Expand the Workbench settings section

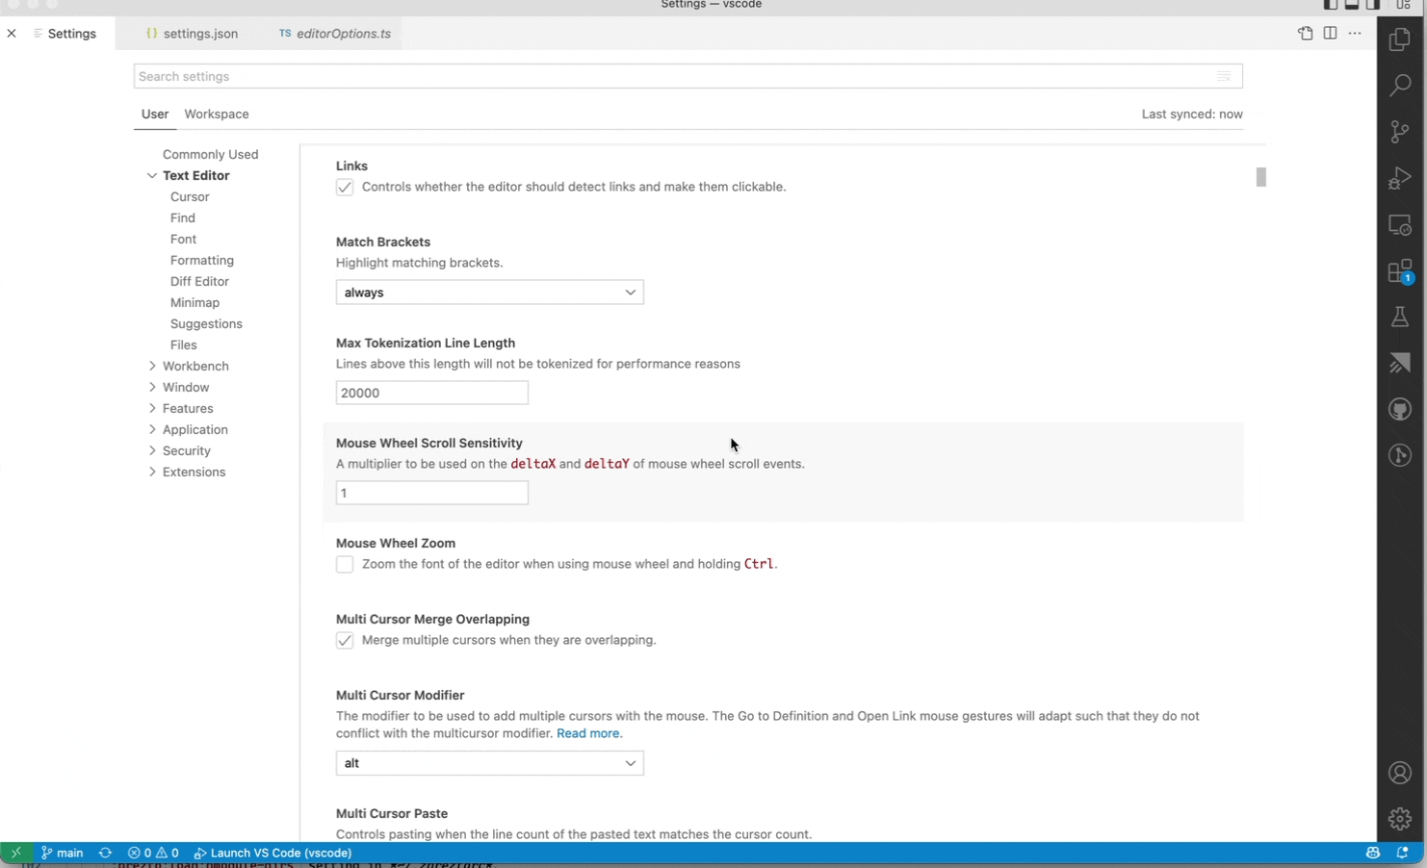pos(152,367)
